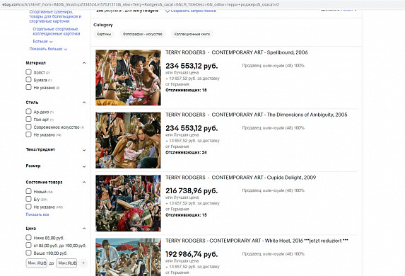405x276 pixels.
Task: Expand the Тема/предмет filter section
Action: click(x=84, y=150)
